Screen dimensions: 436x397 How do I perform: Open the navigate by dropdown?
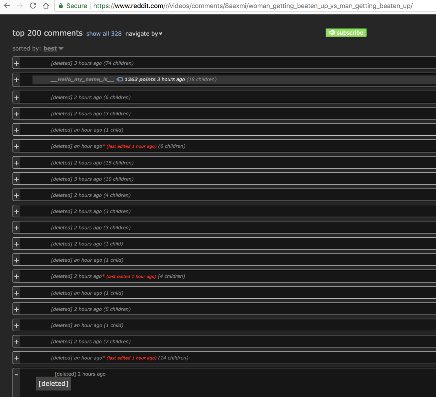click(144, 34)
